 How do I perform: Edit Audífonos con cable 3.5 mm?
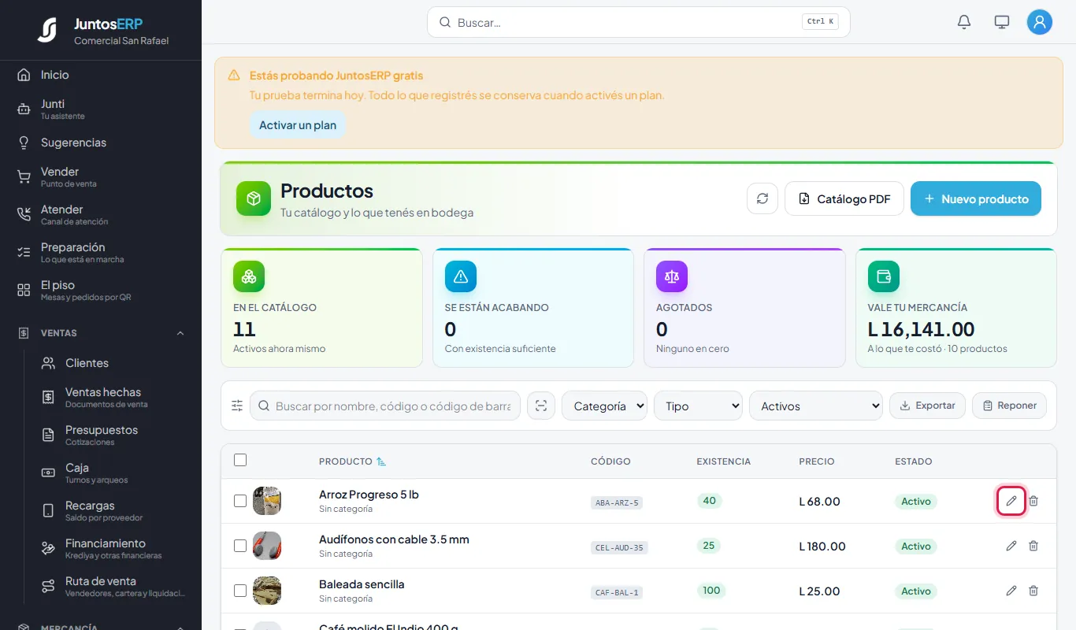[x=1011, y=546]
